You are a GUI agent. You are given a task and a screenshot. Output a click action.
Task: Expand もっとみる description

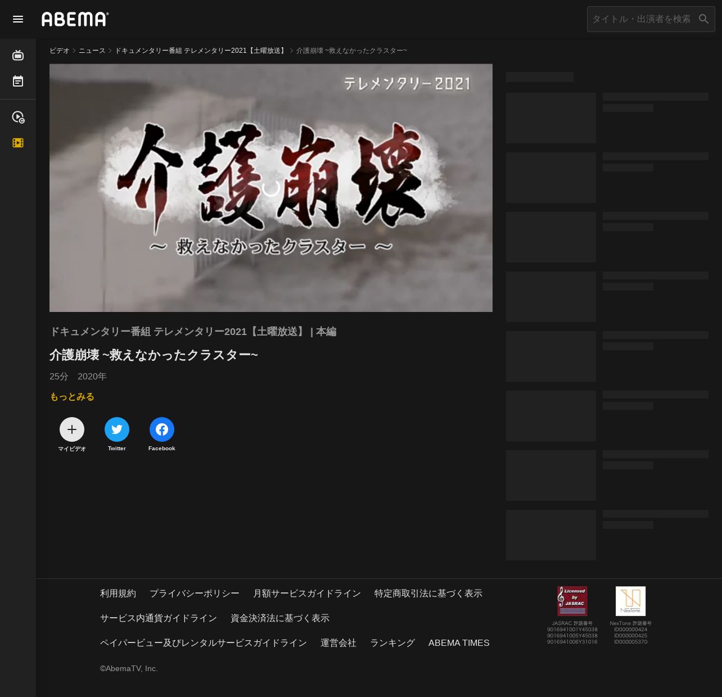(72, 397)
